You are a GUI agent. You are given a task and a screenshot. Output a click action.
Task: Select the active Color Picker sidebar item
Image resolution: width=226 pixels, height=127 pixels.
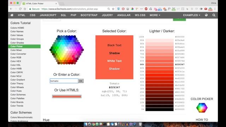click(24, 46)
